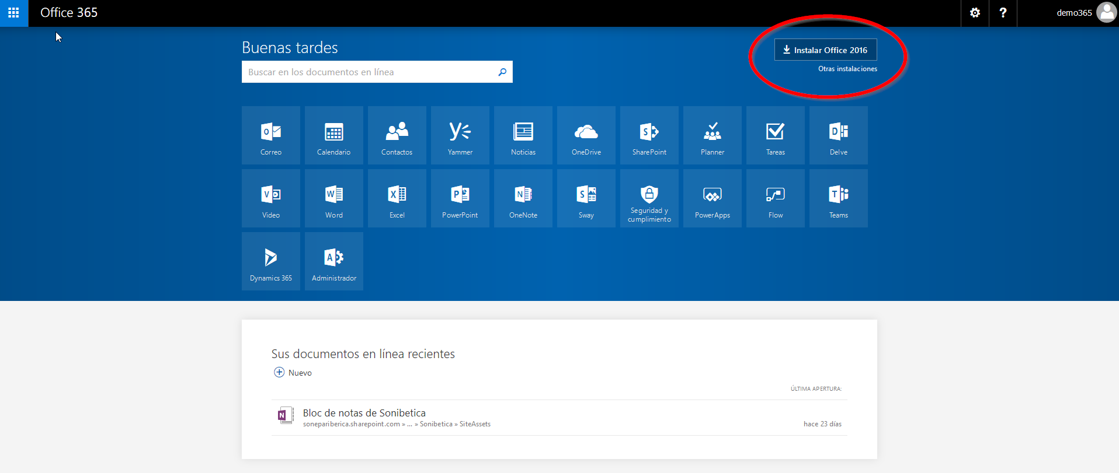This screenshot has width=1119, height=473.
Task: Click the Instalar Office 2016 button
Action: 826,50
